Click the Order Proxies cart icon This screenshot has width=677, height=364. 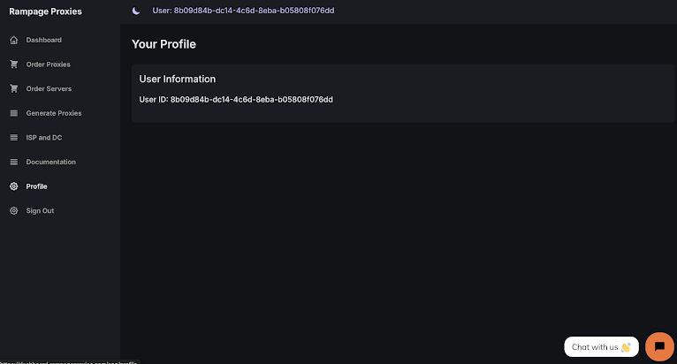click(x=13, y=64)
